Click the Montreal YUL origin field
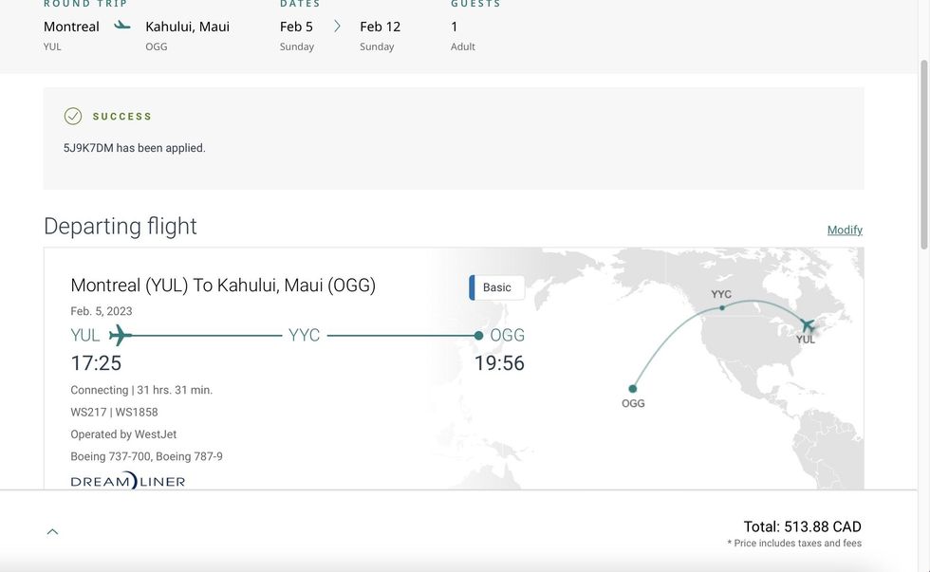930x572 pixels. (71, 35)
